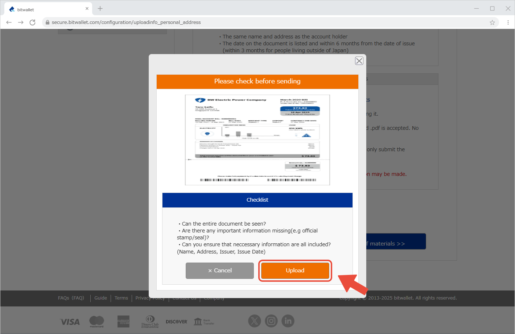Open the FAQs link in footer
Viewport: 515px width, 334px height.
pyautogui.click(x=71, y=298)
